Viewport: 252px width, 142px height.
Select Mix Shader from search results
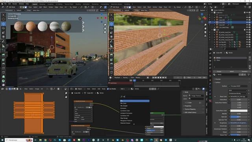pyautogui.click(x=135, y=106)
